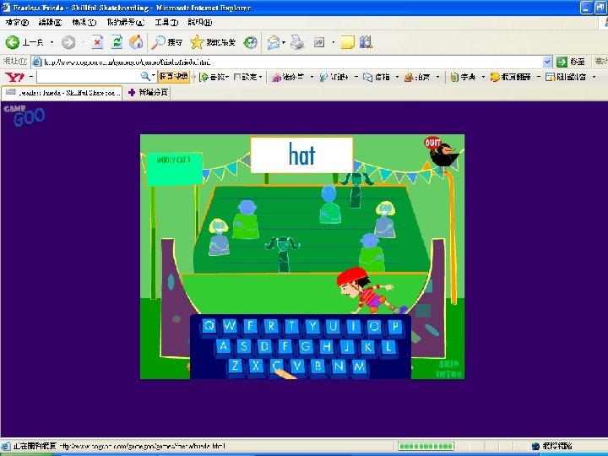Open the 說明 (Help) menu

click(x=199, y=23)
